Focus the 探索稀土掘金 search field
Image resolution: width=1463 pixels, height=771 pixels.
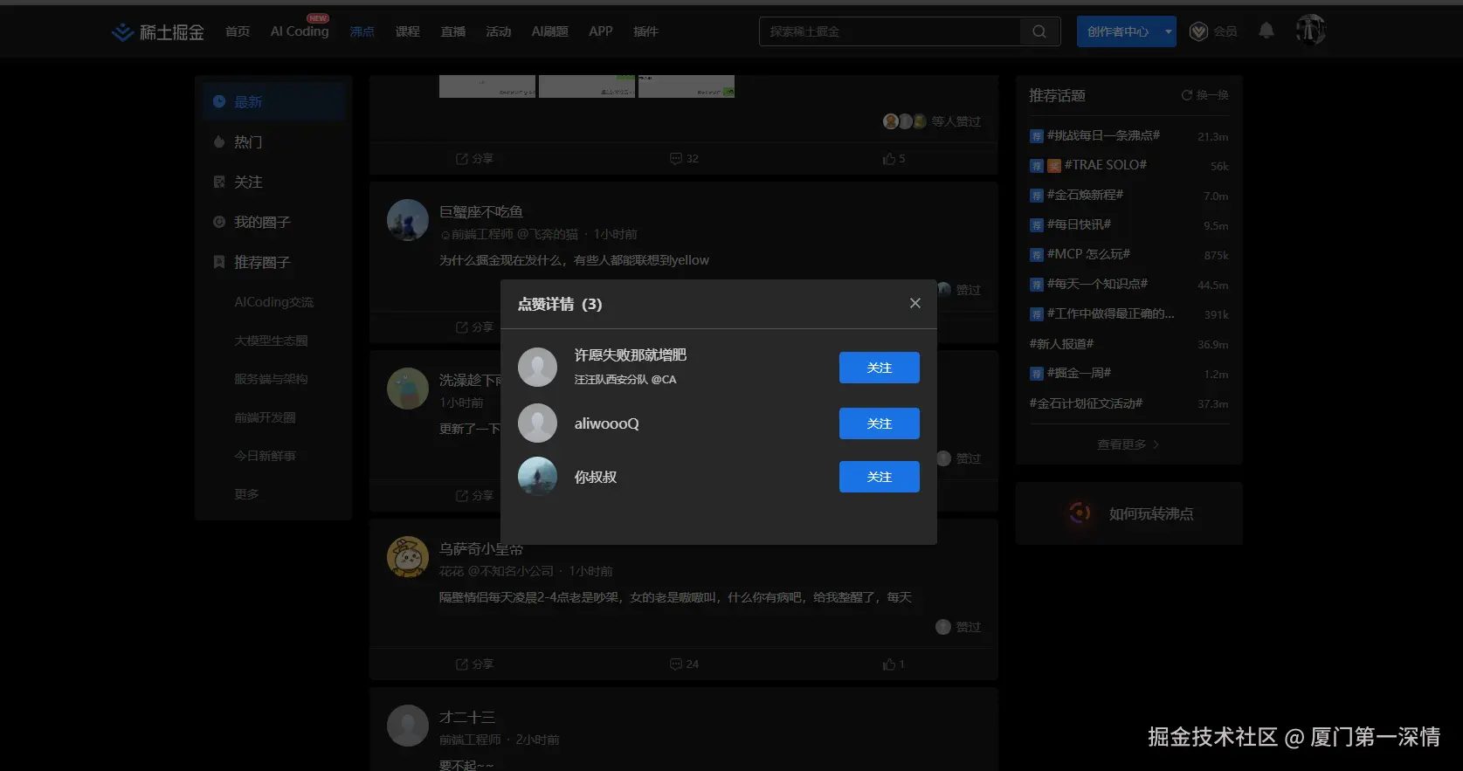889,31
